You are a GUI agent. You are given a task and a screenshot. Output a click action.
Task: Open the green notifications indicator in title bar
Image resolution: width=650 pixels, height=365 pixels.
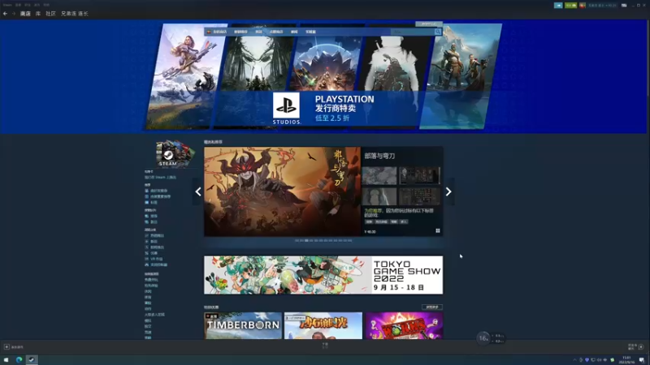tap(570, 6)
